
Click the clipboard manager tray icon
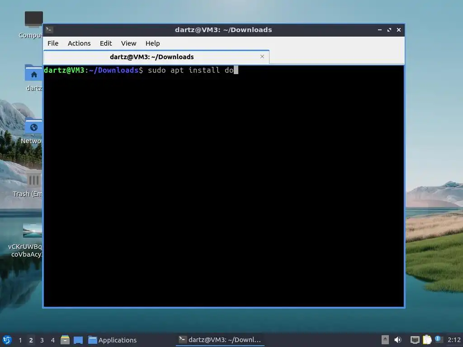427,340
